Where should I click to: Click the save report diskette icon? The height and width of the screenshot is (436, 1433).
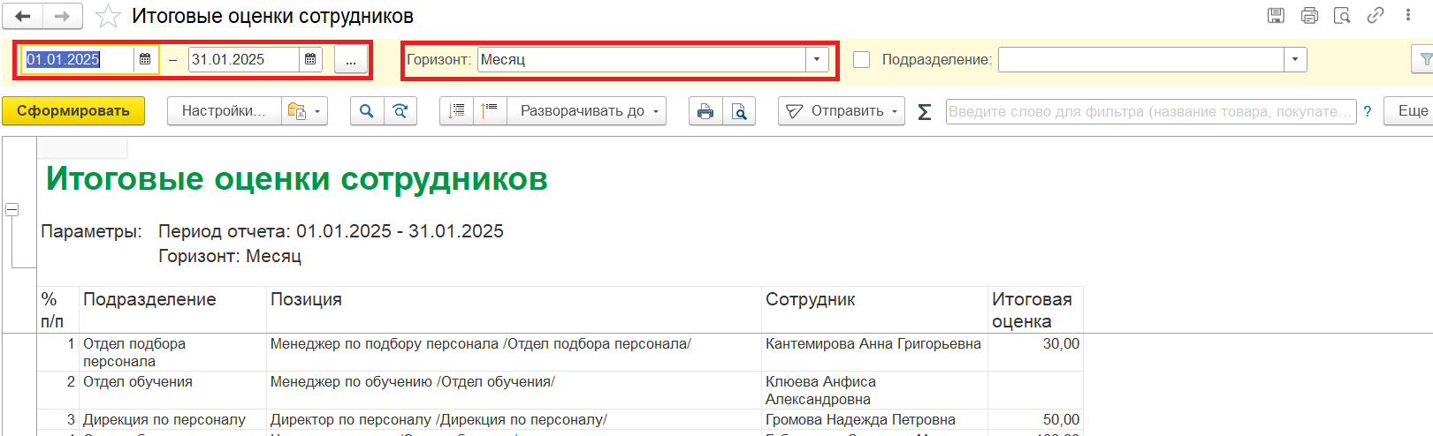tap(1276, 15)
